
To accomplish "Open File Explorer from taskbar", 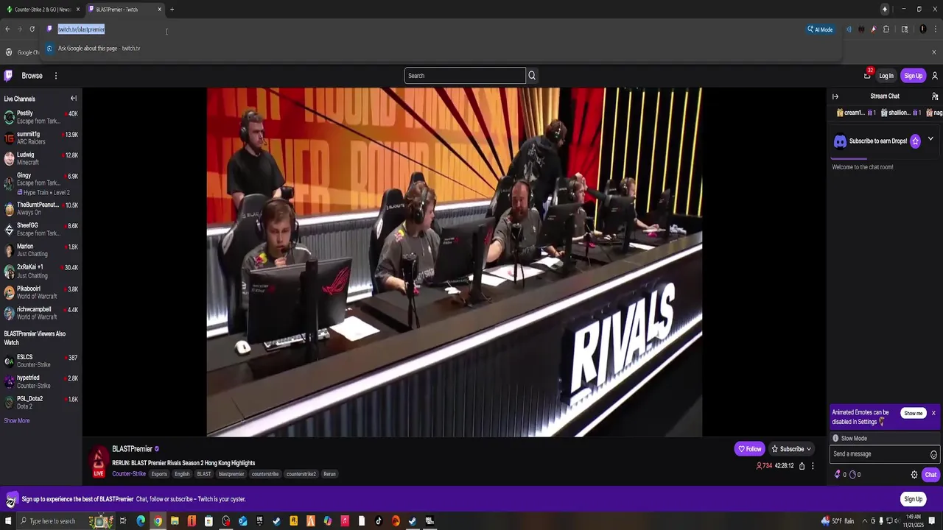I will coord(175,521).
